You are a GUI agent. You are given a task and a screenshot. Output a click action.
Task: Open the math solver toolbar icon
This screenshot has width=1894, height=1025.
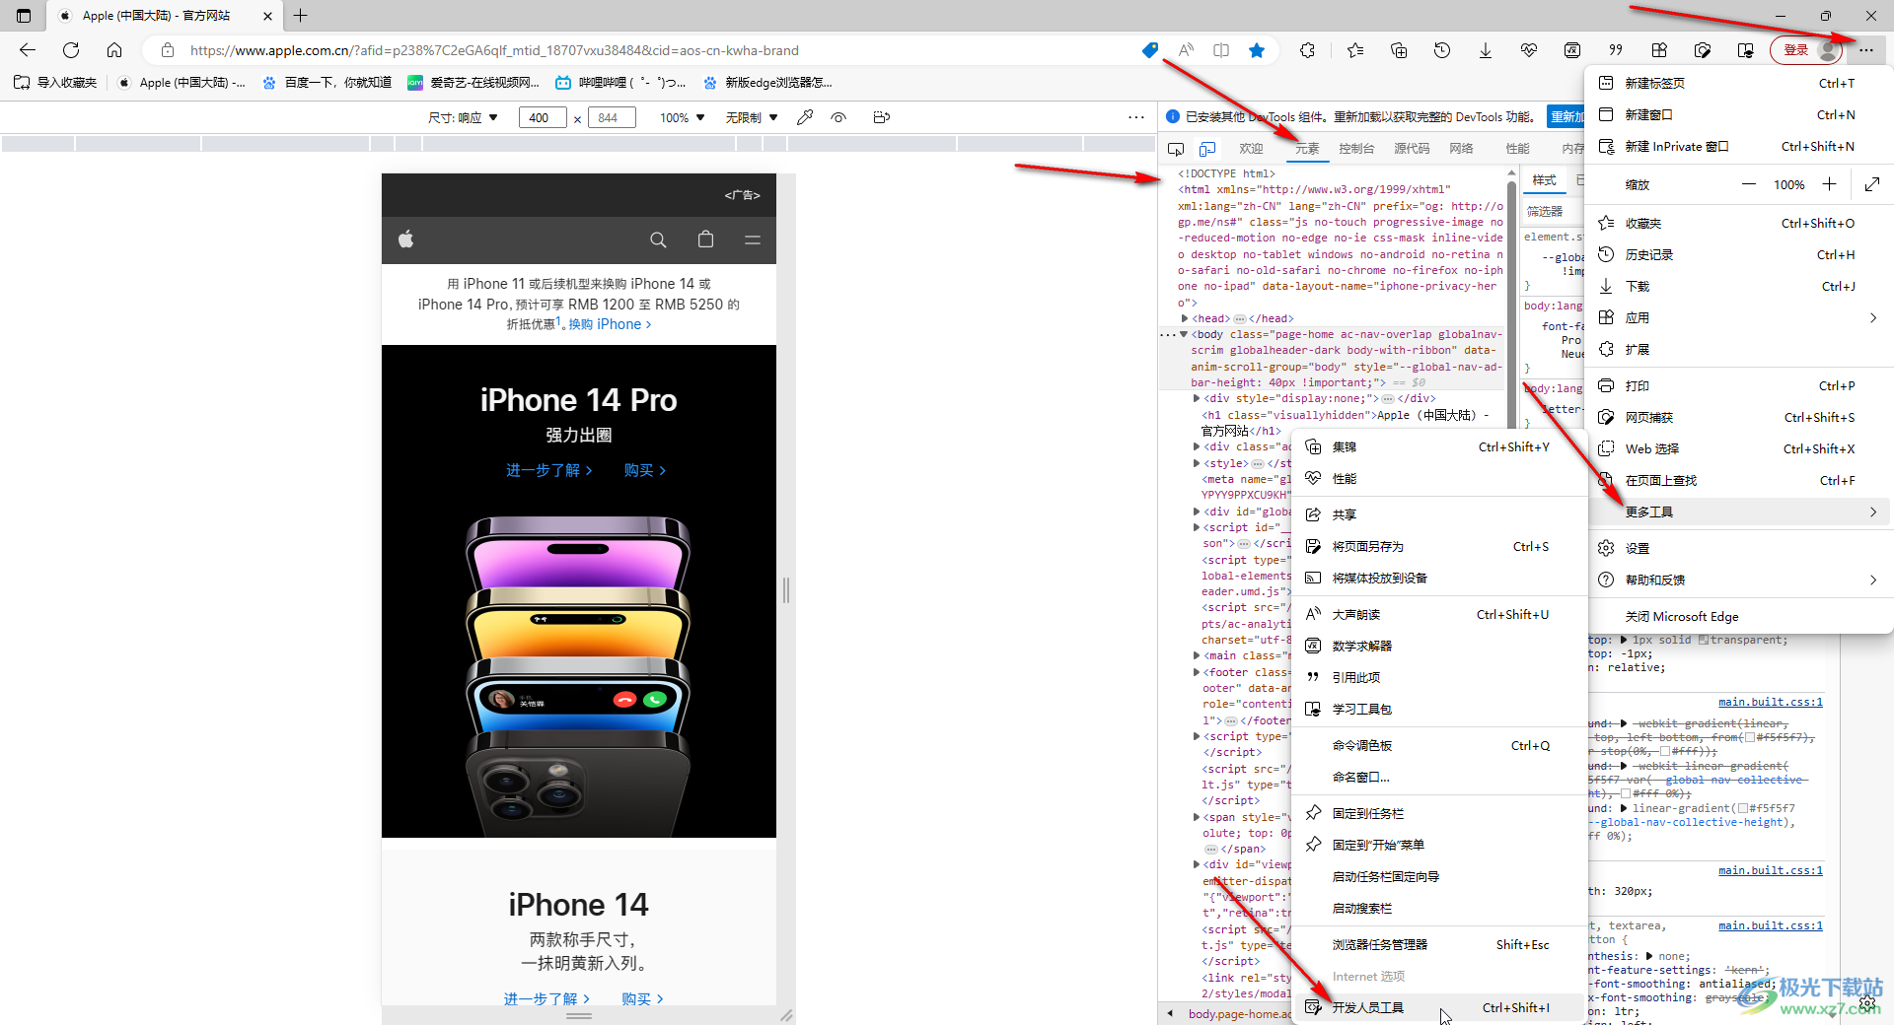pos(1572,50)
